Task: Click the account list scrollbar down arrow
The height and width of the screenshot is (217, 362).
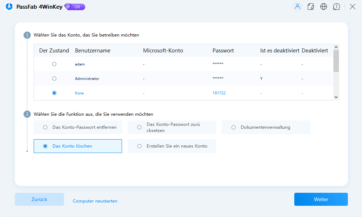Action: tap(336, 97)
